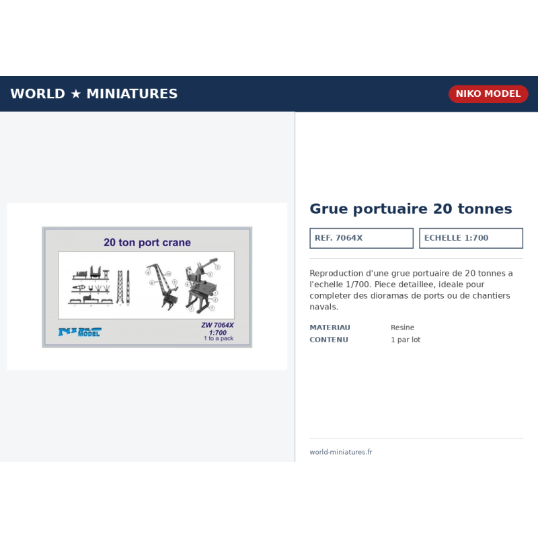Click the WORLD MINIATURES header logo
This screenshot has height=538, width=538.
(93, 93)
